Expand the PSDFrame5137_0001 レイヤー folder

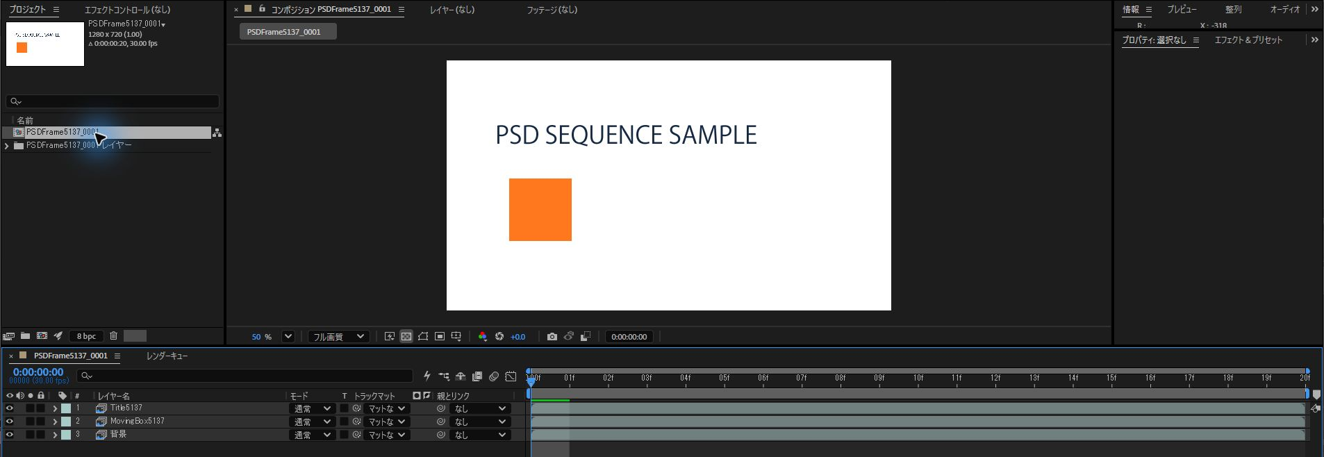coord(7,146)
